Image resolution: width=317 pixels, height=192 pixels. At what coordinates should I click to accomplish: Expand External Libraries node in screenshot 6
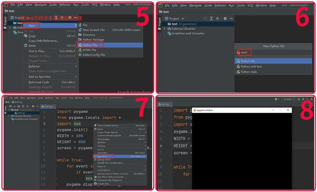(164, 29)
